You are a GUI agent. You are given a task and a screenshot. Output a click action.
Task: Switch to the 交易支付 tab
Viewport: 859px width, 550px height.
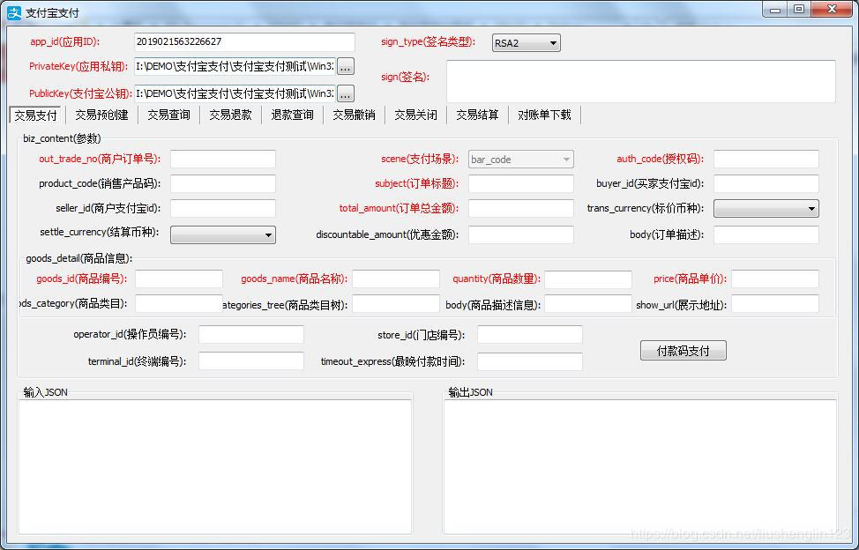click(35, 115)
